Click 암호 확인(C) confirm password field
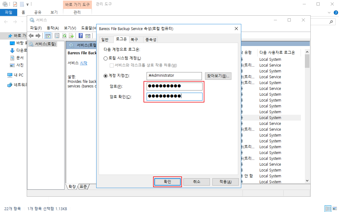Viewport: 339px width, 212px height. (x=175, y=97)
